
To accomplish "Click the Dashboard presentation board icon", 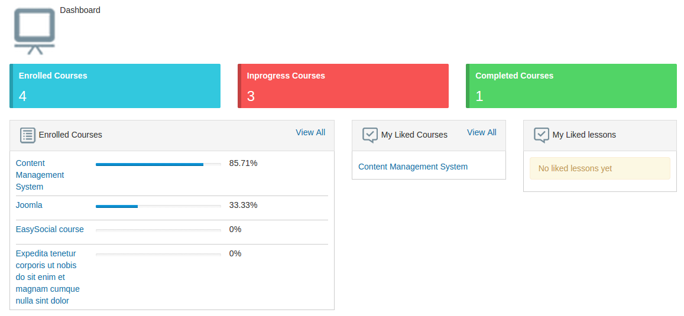I will tap(34, 31).
